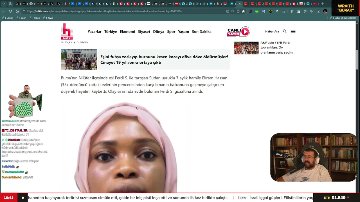Open the related article about 19-year-old murder
Image resolution: width=360 pixels, height=202 pixels.
coord(164,59)
